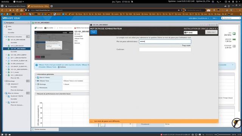The image size is (242, 136).
Task: Select VM 121-2_SRV-SVC01 in navigator
Action: (x=17, y=46)
